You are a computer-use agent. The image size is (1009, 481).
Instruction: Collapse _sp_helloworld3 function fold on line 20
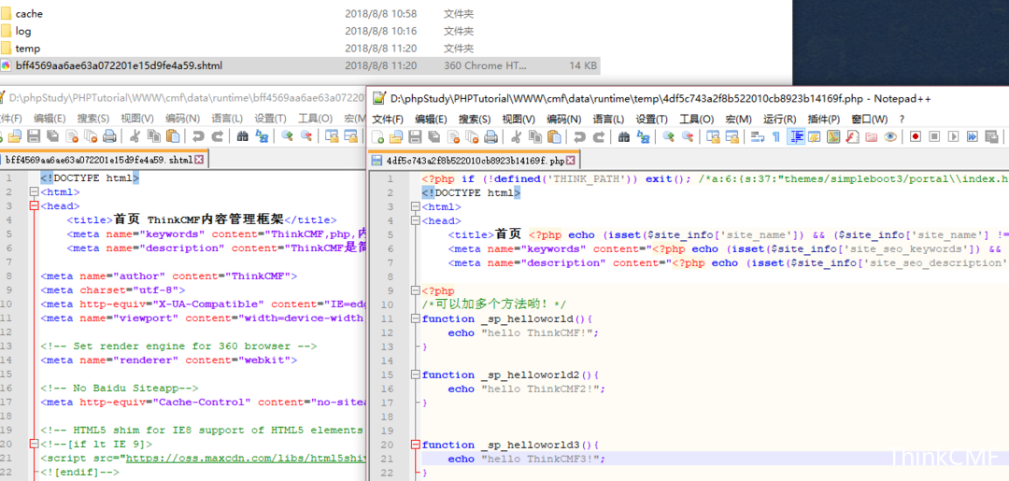415,445
